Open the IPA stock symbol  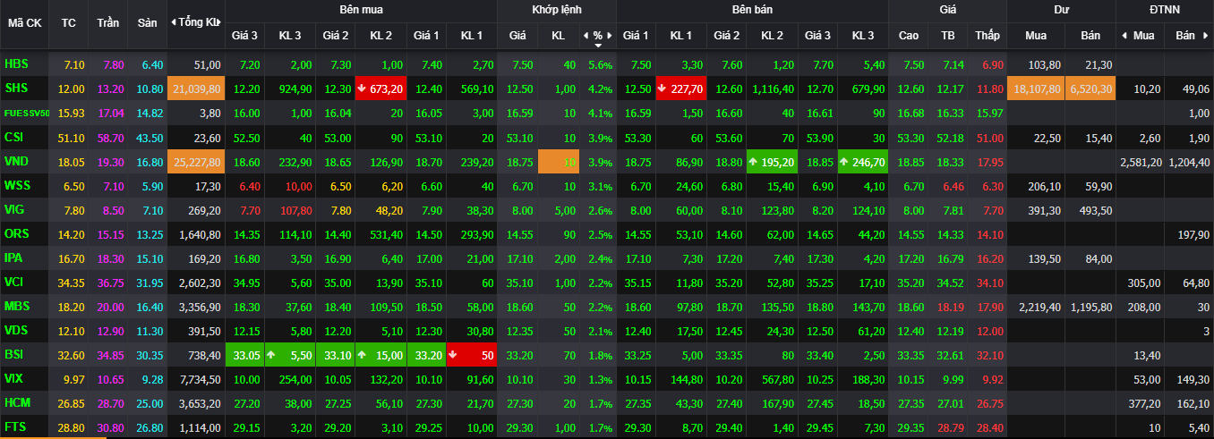point(14,257)
